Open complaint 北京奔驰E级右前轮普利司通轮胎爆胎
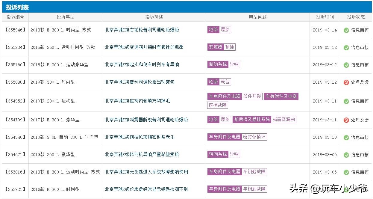This screenshot has width=373, height=199. 142,30
